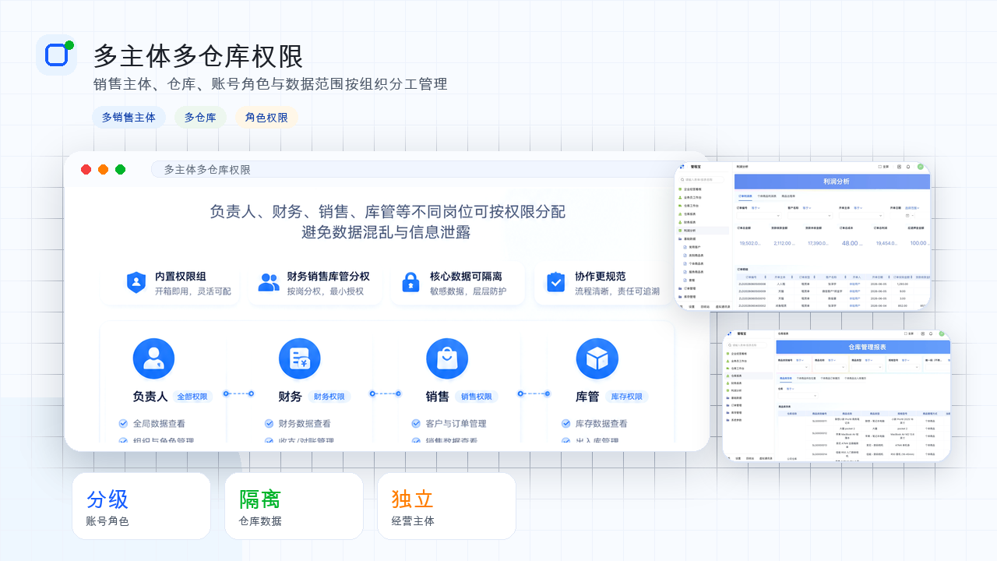This screenshot has height=561, width=997.
Task: Click the 全屏 button in the 利润分析 window
Action: click(883, 167)
